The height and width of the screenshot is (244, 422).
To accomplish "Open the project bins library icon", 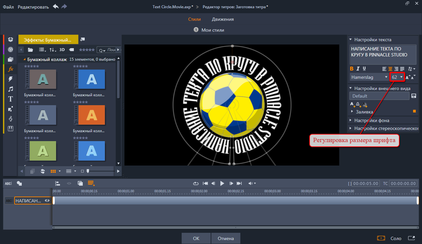I will tap(11, 40).
